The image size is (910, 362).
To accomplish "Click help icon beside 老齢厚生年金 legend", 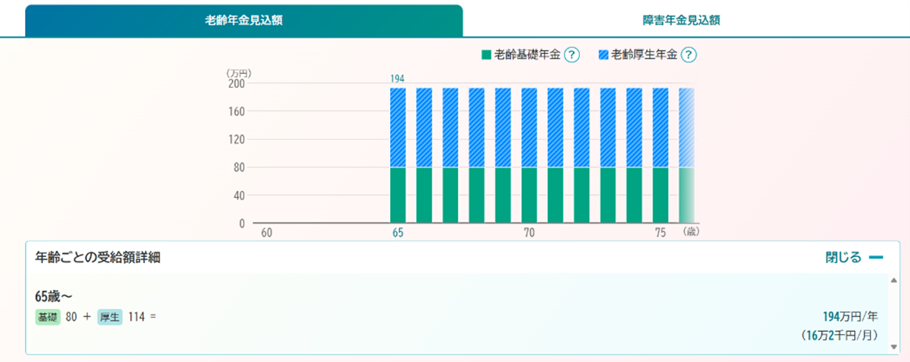I will [689, 54].
